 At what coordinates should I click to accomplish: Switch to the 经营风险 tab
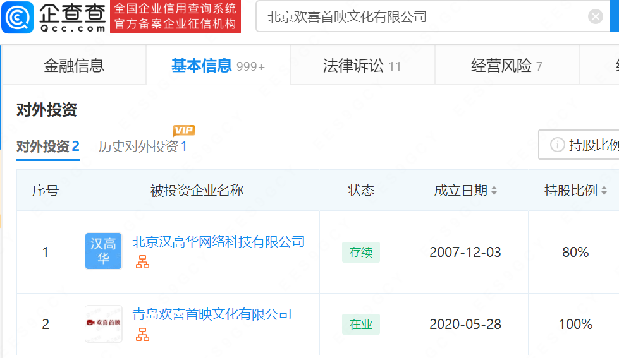pyautogui.click(x=506, y=66)
